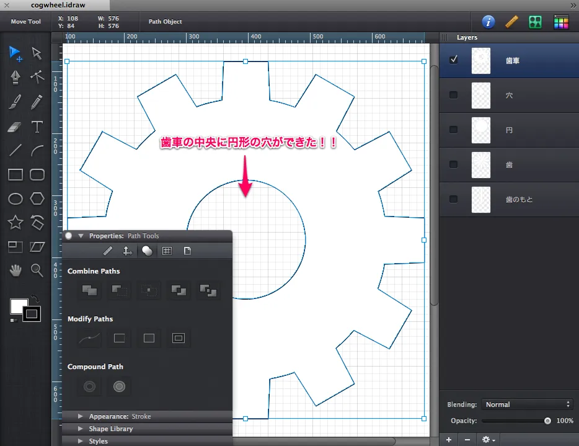Open the Info inspector icon
Viewport: 579px width, 446px height.
point(488,22)
